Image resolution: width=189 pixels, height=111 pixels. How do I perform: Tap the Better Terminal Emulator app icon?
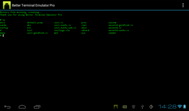pos(7,5)
